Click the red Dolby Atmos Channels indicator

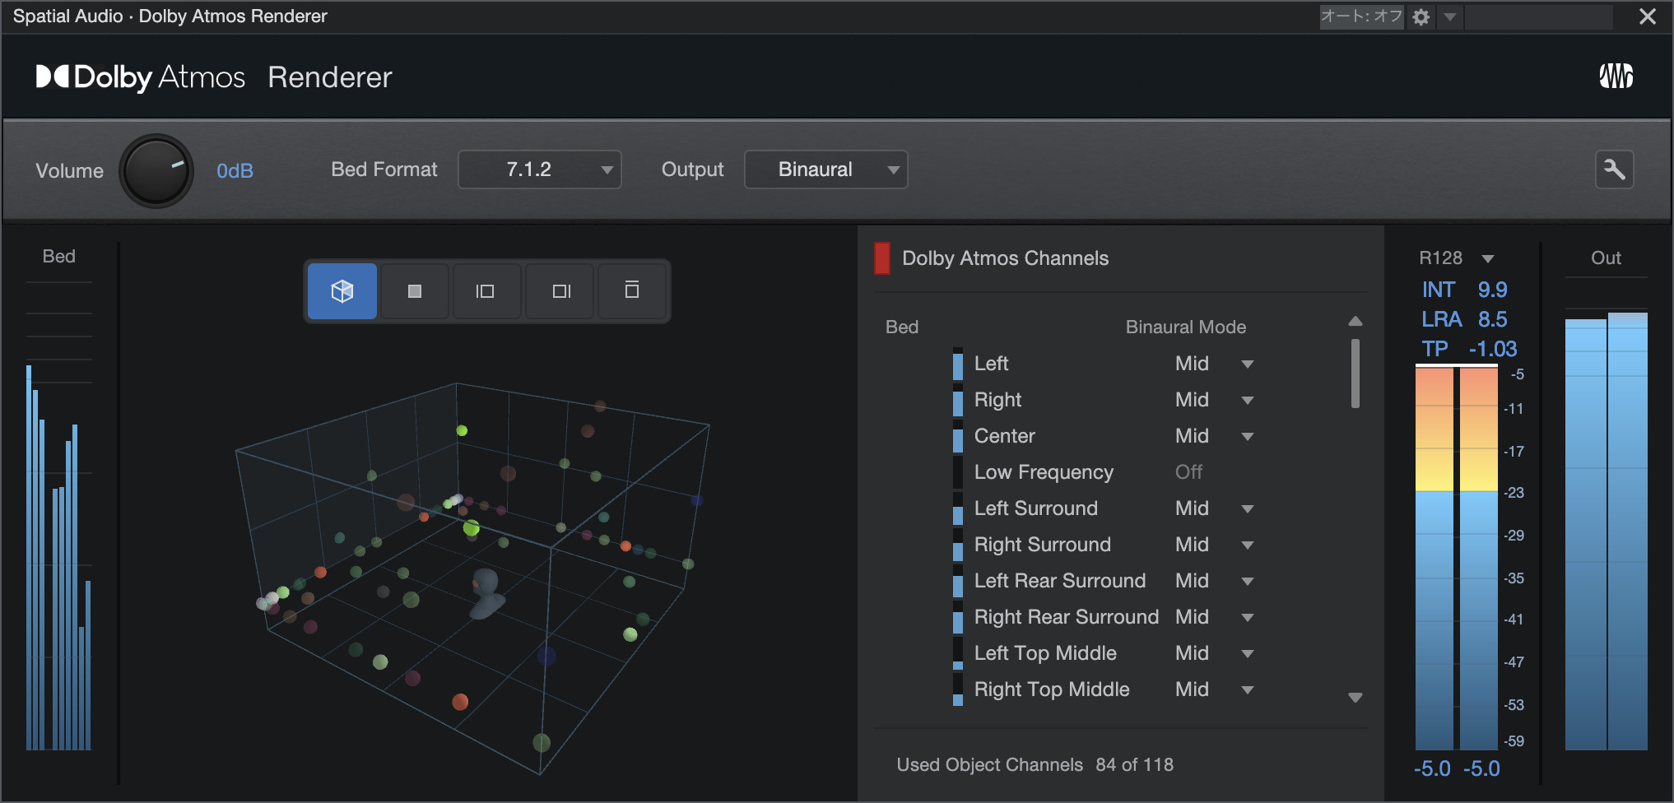tap(881, 258)
